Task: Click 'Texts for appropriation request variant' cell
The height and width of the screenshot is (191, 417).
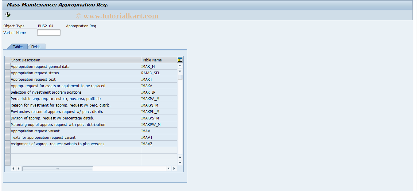Action: click(x=76, y=137)
